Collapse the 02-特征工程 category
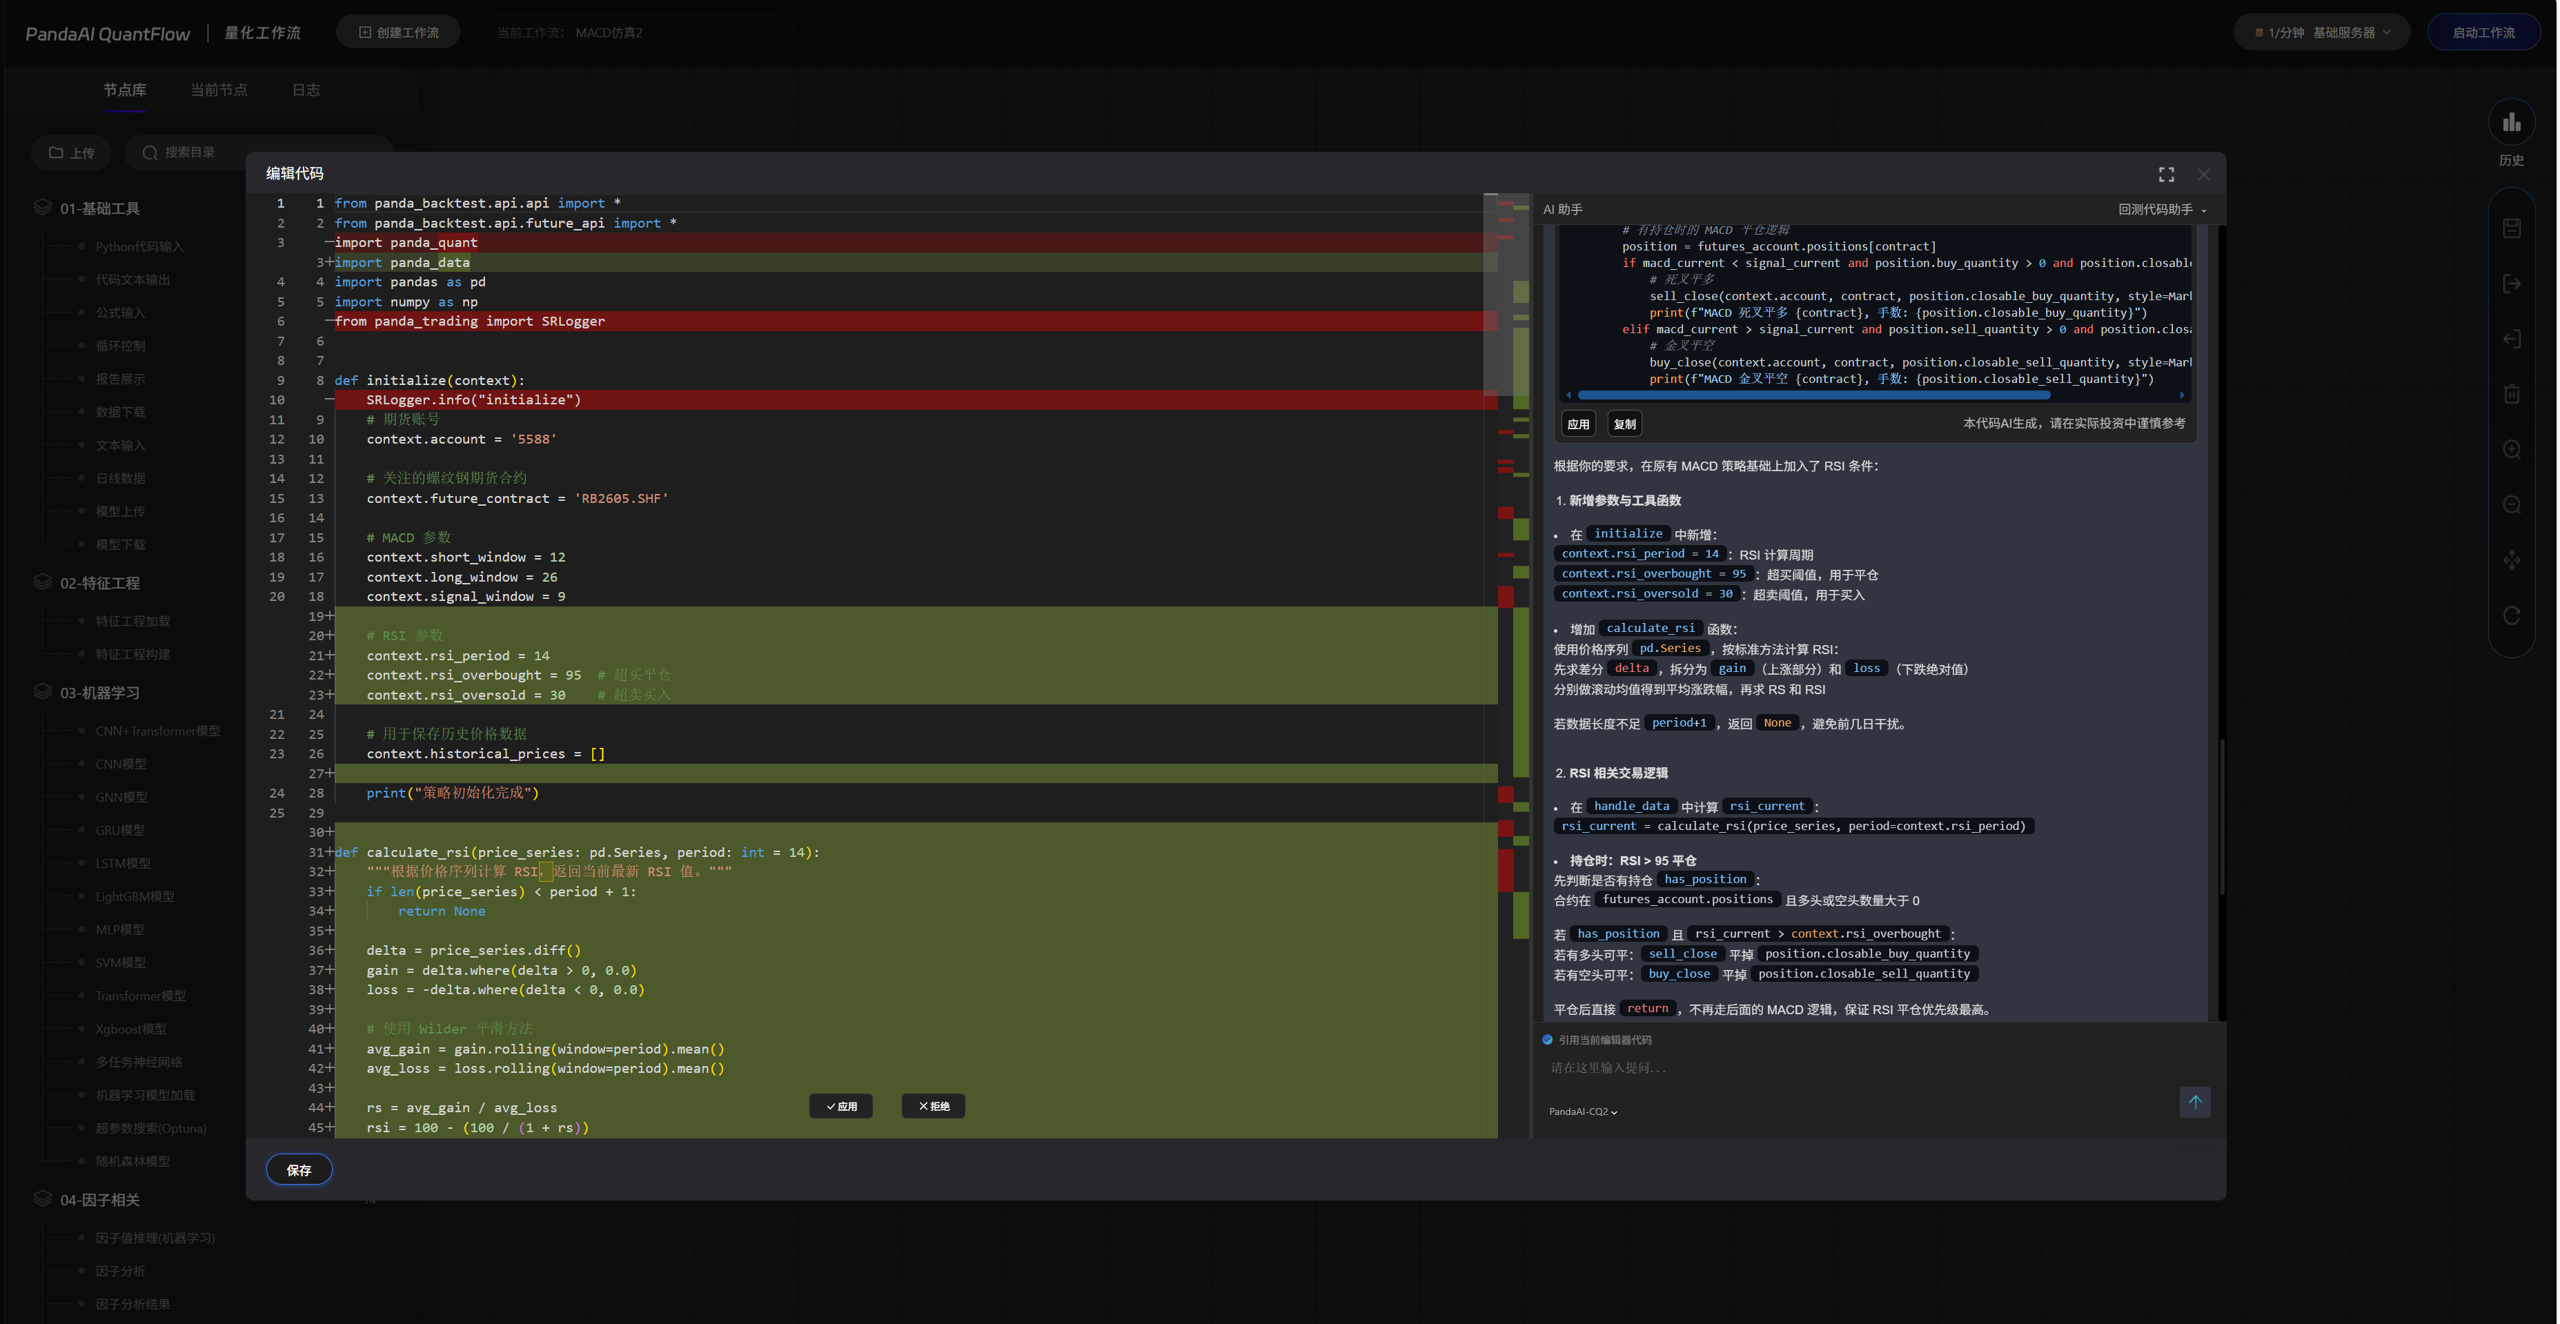The height and width of the screenshot is (1324, 2560). point(99,582)
